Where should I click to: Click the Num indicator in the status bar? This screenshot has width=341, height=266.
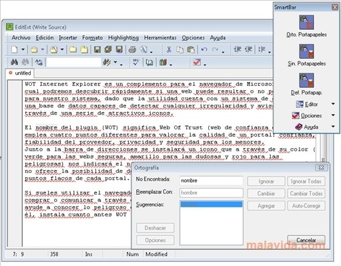coord(133,254)
